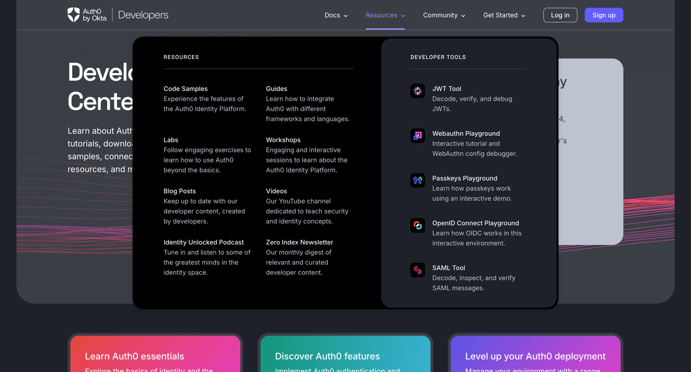Click the "Decode, verify, and debug JWTs." description
The height and width of the screenshot is (372, 691).
472,104
